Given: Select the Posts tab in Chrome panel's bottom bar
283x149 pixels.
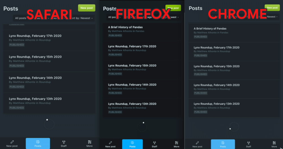Looking at the screenshot, I should tap(223, 144).
